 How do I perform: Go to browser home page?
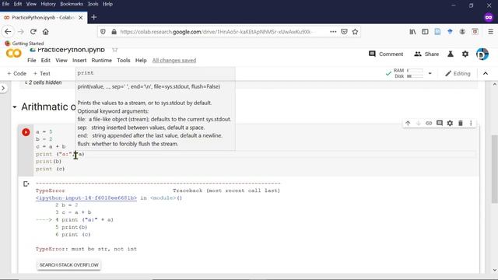click(46, 32)
